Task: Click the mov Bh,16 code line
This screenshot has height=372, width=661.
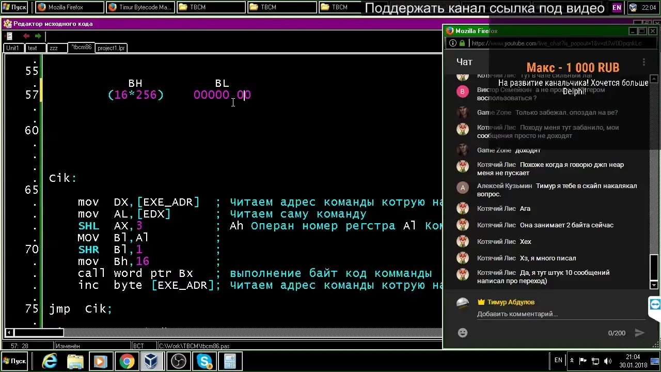Action: 114,261
